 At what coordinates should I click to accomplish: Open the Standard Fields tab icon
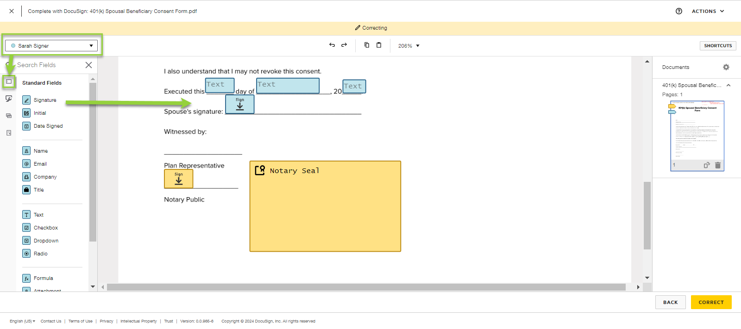pyautogui.click(x=9, y=82)
